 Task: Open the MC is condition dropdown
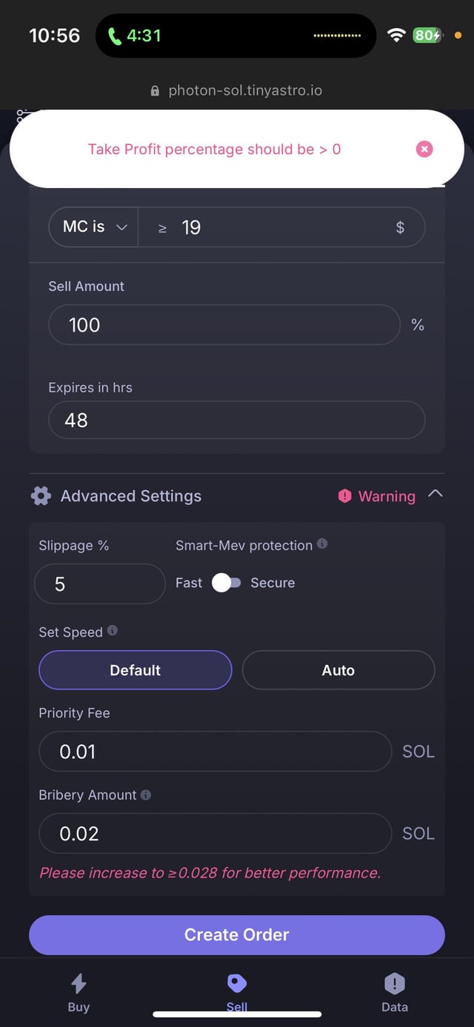94,227
